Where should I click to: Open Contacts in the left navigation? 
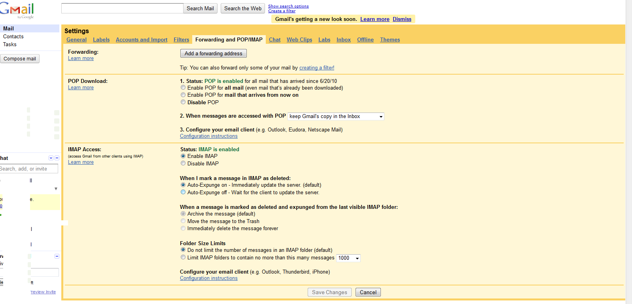pyautogui.click(x=13, y=36)
